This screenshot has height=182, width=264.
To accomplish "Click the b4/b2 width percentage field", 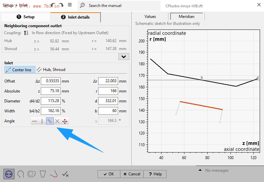I will tap(51, 111).
